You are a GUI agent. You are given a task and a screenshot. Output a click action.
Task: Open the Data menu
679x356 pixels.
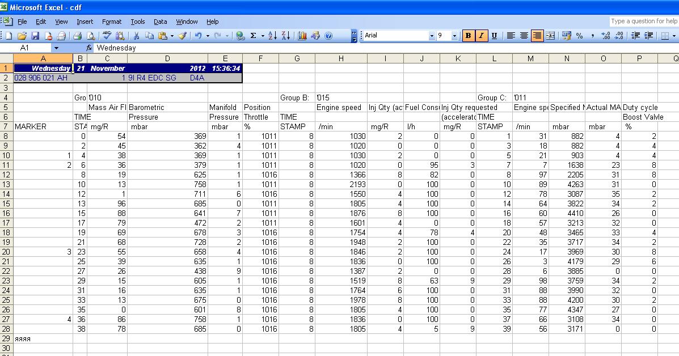click(x=161, y=22)
